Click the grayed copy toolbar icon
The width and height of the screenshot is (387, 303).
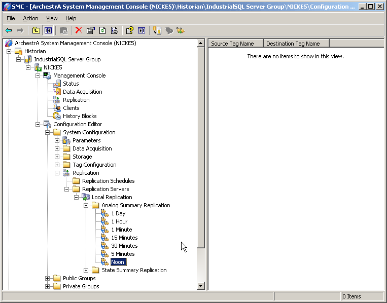coord(63,30)
